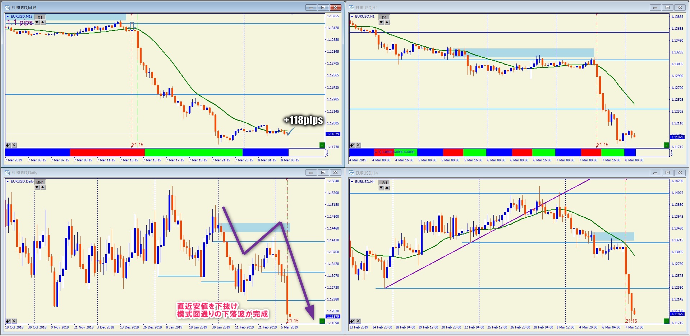690x336 pixels.
Task: Click the X icon beside the H1 bomb
Action: (358, 145)
